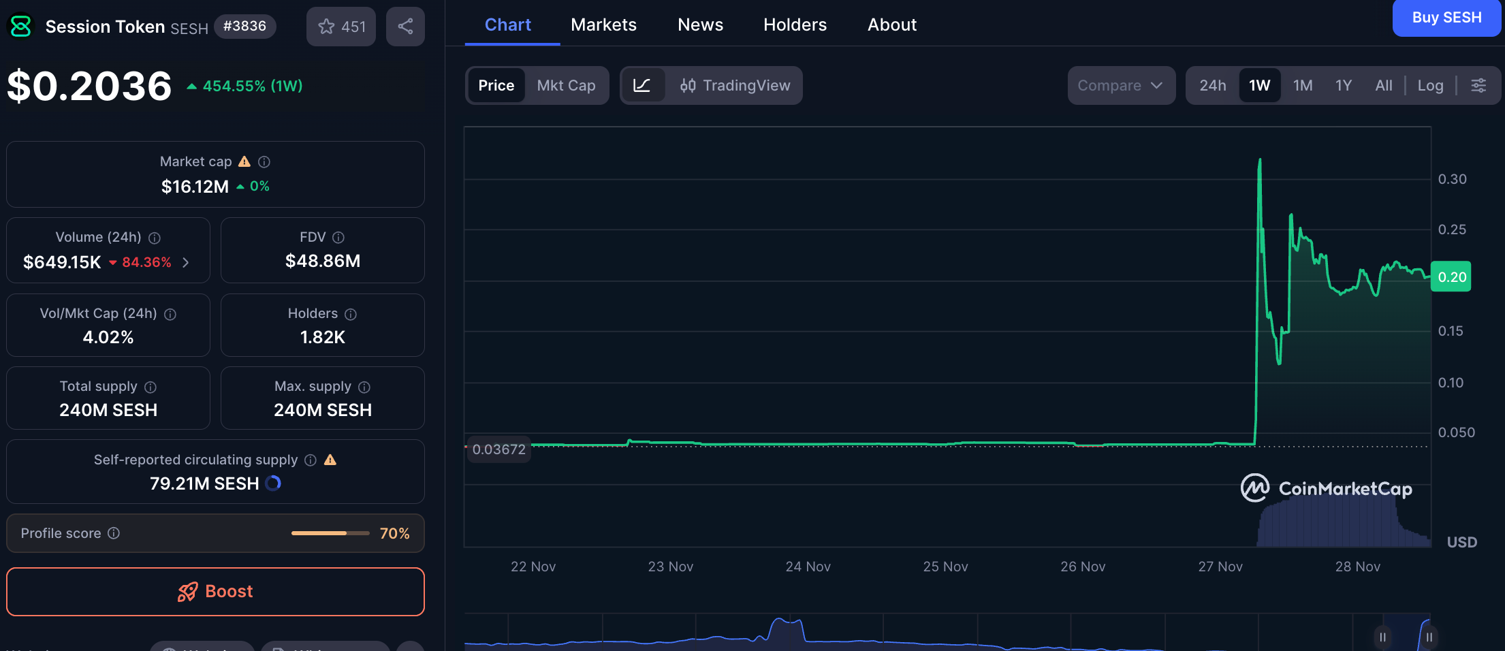Screen dimensions: 1505x651
Task: Open the Compare dropdown
Action: click(x=1121, y=85)
